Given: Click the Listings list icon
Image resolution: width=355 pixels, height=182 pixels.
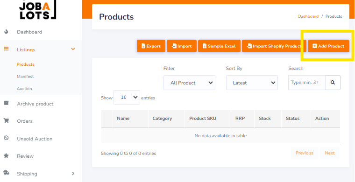Looking at the screenshot, I should (x=6, y=49).
